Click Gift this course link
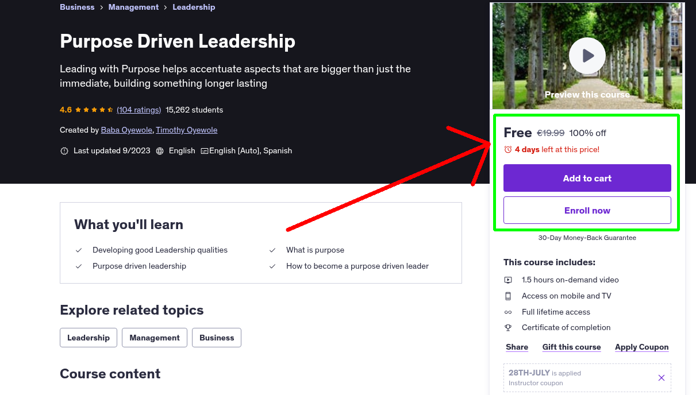The height and width of the screenshot is (395, 696). 571,347
